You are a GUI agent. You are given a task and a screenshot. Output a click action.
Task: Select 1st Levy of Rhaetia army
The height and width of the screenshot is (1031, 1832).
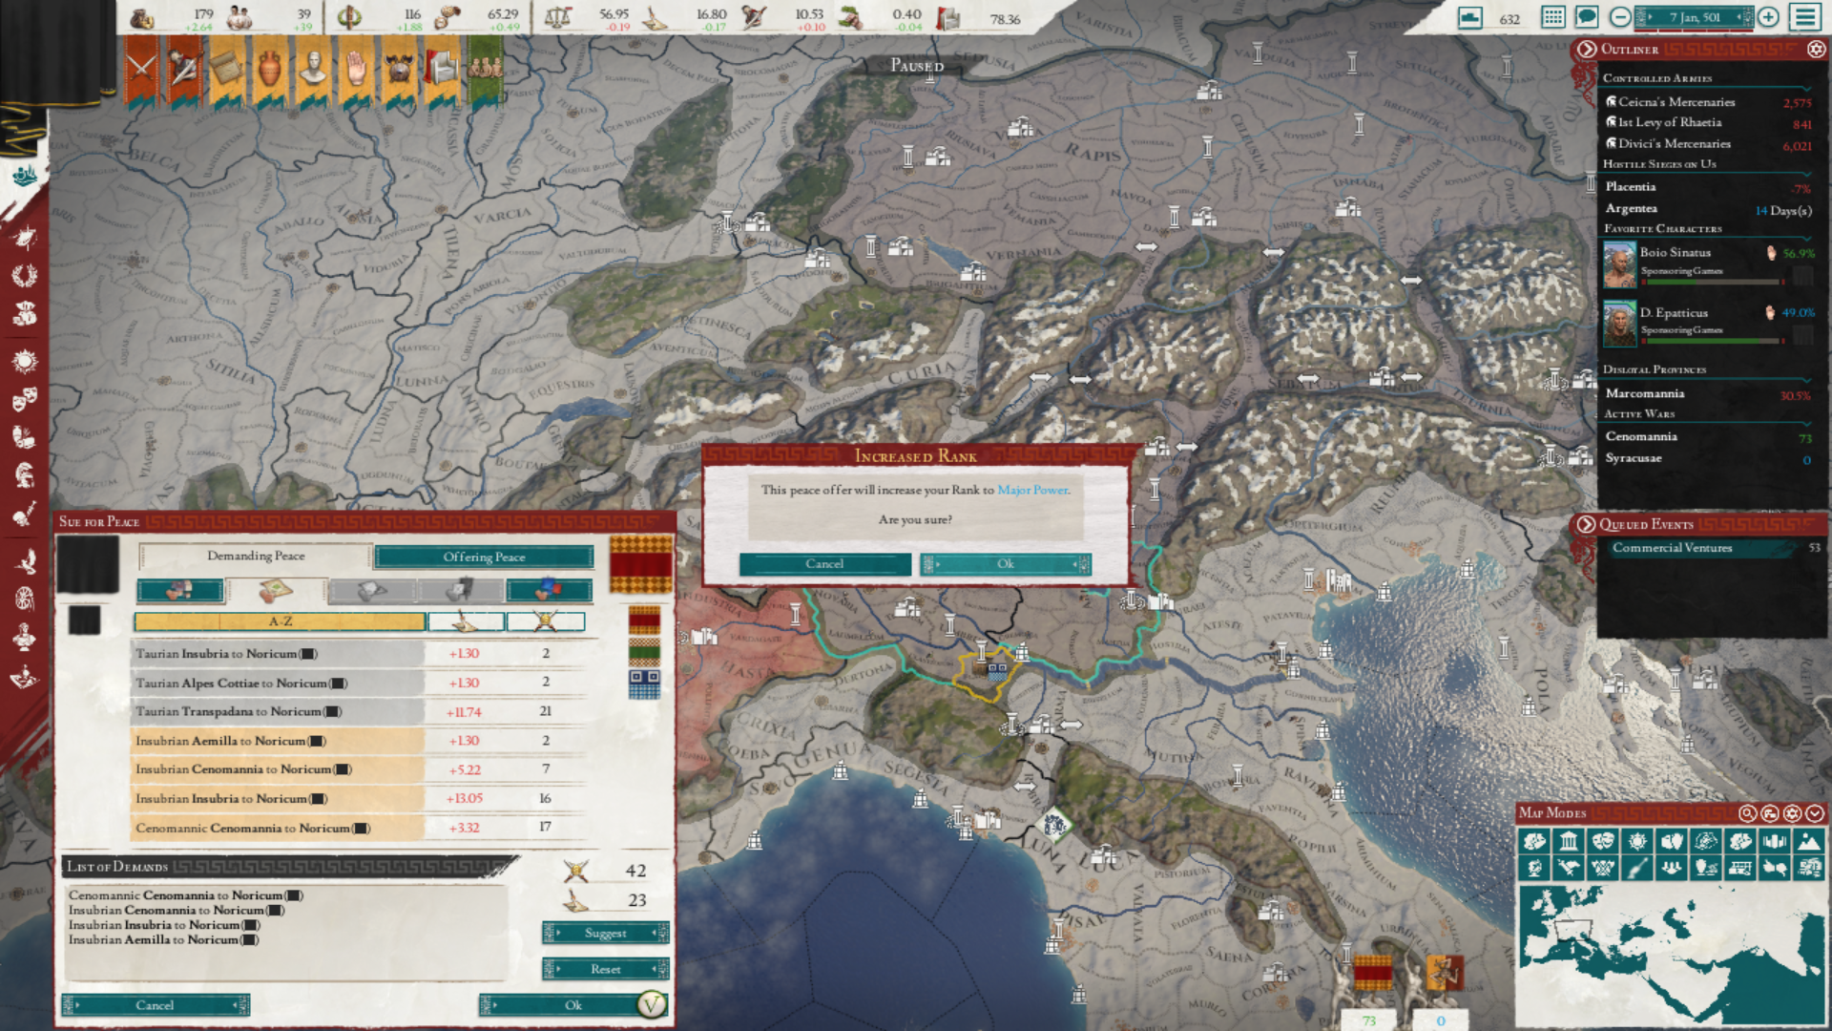(1708, 122)
